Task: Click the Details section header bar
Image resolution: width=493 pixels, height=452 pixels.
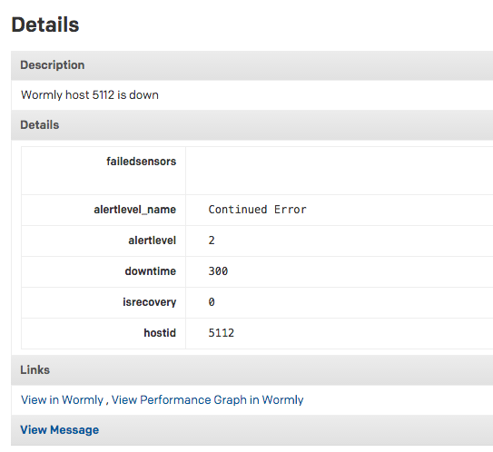Action: click(251, 124)
